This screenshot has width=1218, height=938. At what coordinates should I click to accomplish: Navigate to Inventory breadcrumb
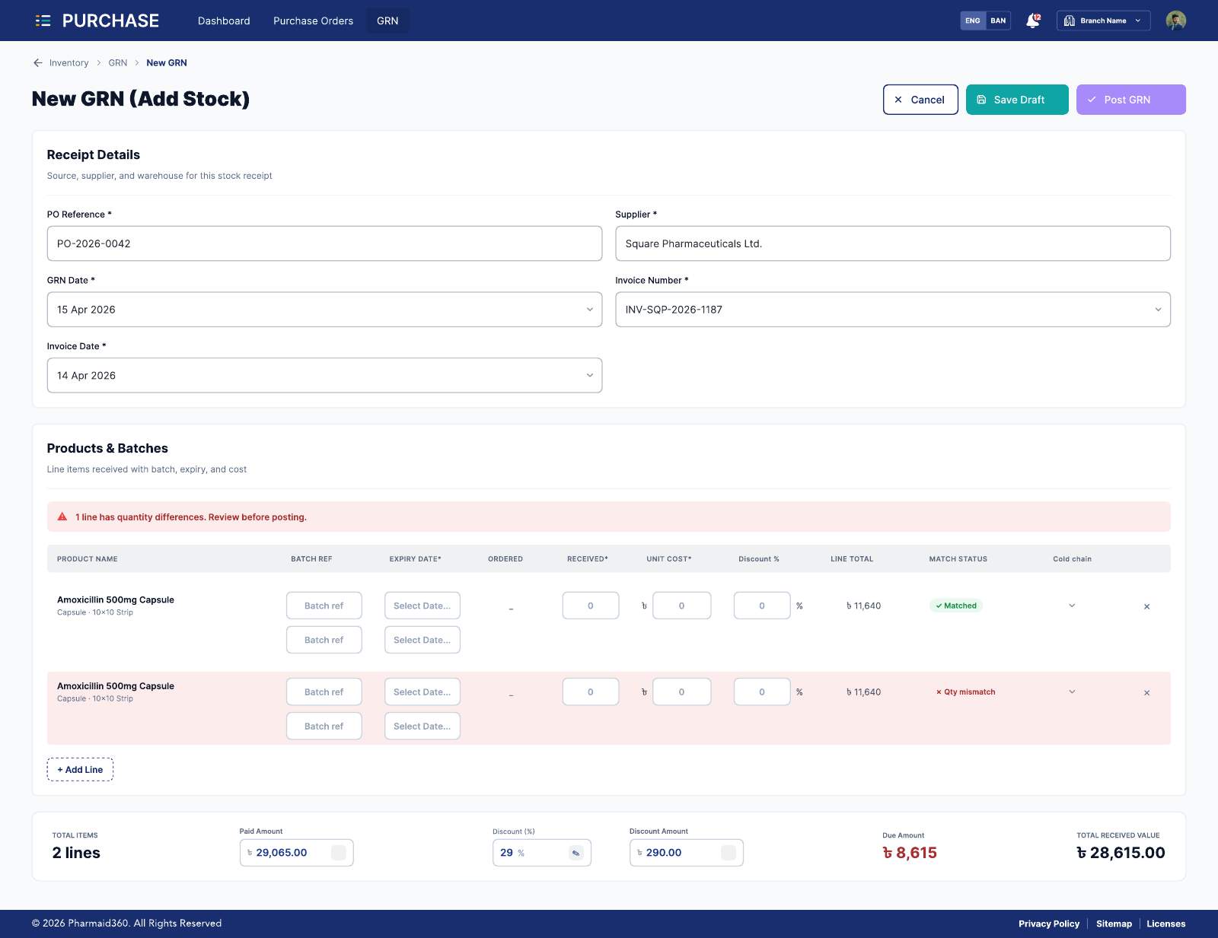[69, 63]
